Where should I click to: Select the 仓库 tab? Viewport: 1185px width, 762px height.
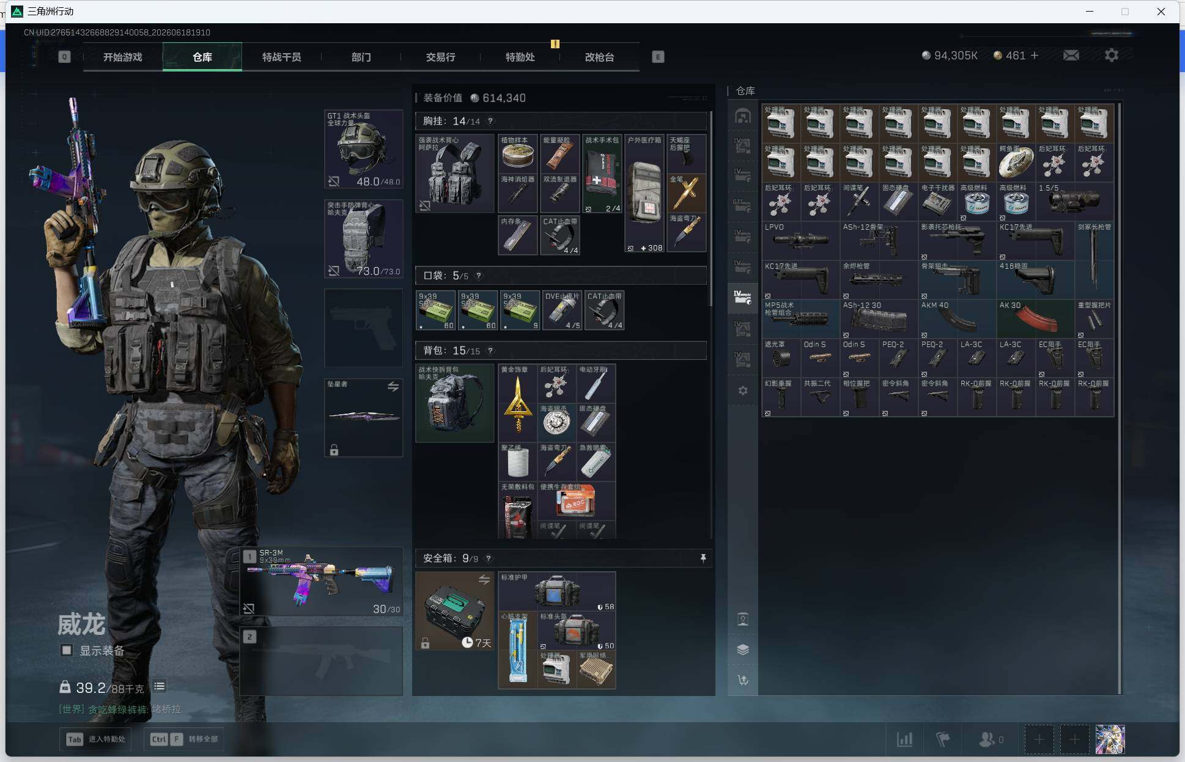click(x=202, y=57)
